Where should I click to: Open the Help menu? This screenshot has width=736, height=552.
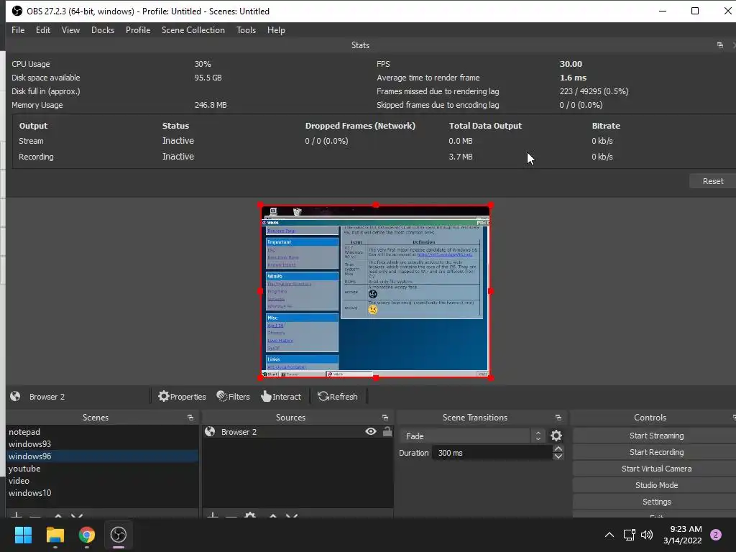pos(276,30)
